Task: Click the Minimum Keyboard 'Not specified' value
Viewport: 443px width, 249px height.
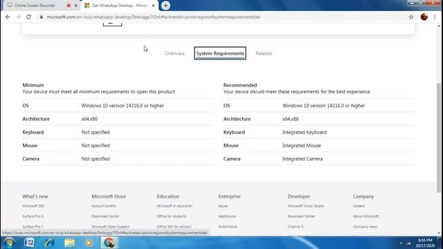Action: [96, 132]
